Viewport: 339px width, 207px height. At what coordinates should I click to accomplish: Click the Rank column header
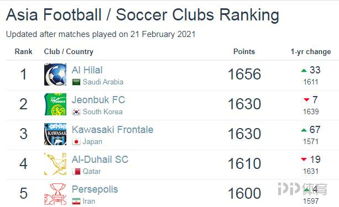[24, 51]
